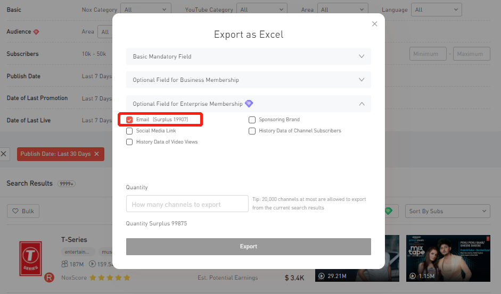Collapse Optional Field for Enterprise Membership
Viewport: 501px width, 294px height.
(x=362, y=104)
